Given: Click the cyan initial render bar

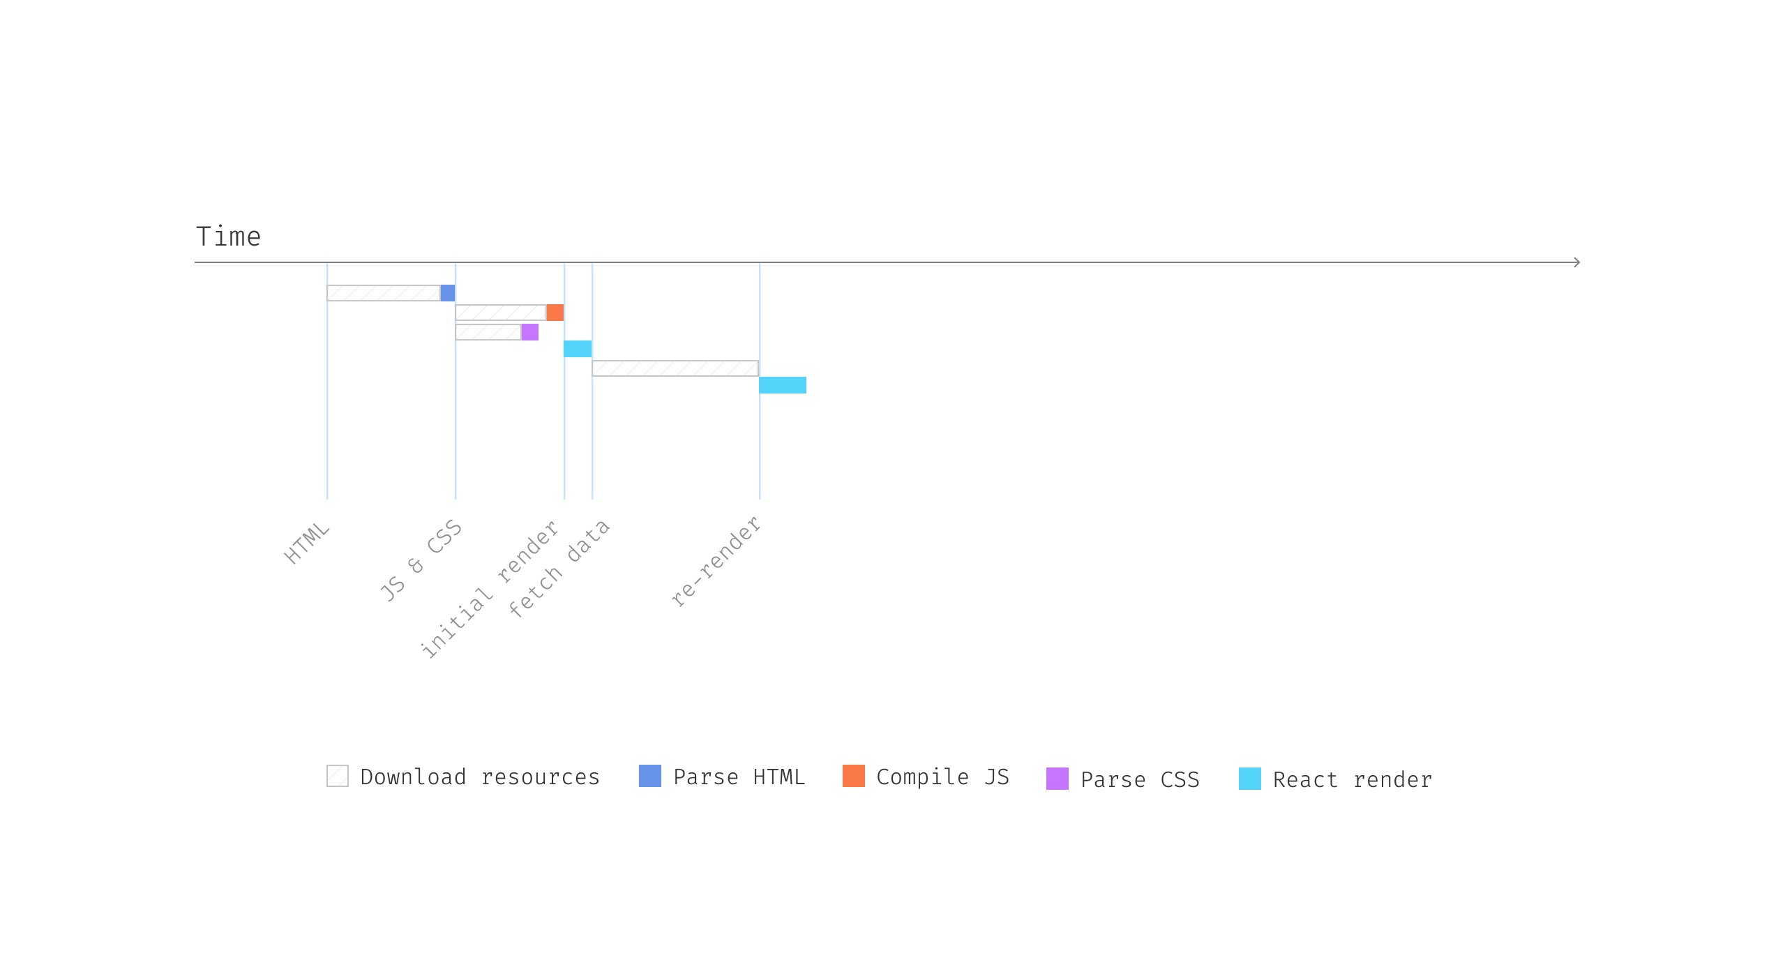Looking at the screenshot, I should click(578, 349).
